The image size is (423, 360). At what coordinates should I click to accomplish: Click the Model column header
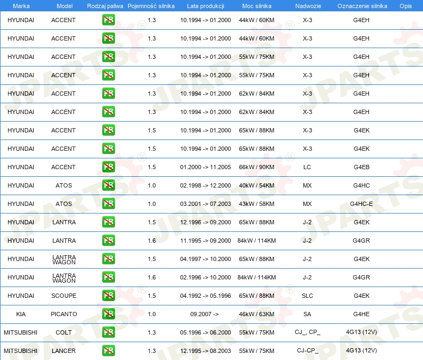(x=64, y=6)
